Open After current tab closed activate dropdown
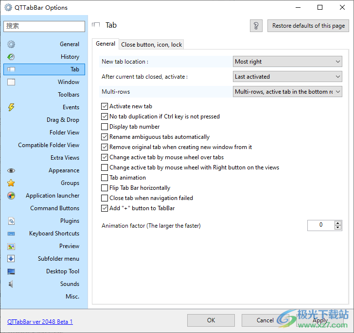 pyautogui.click(x=287, y=77)
